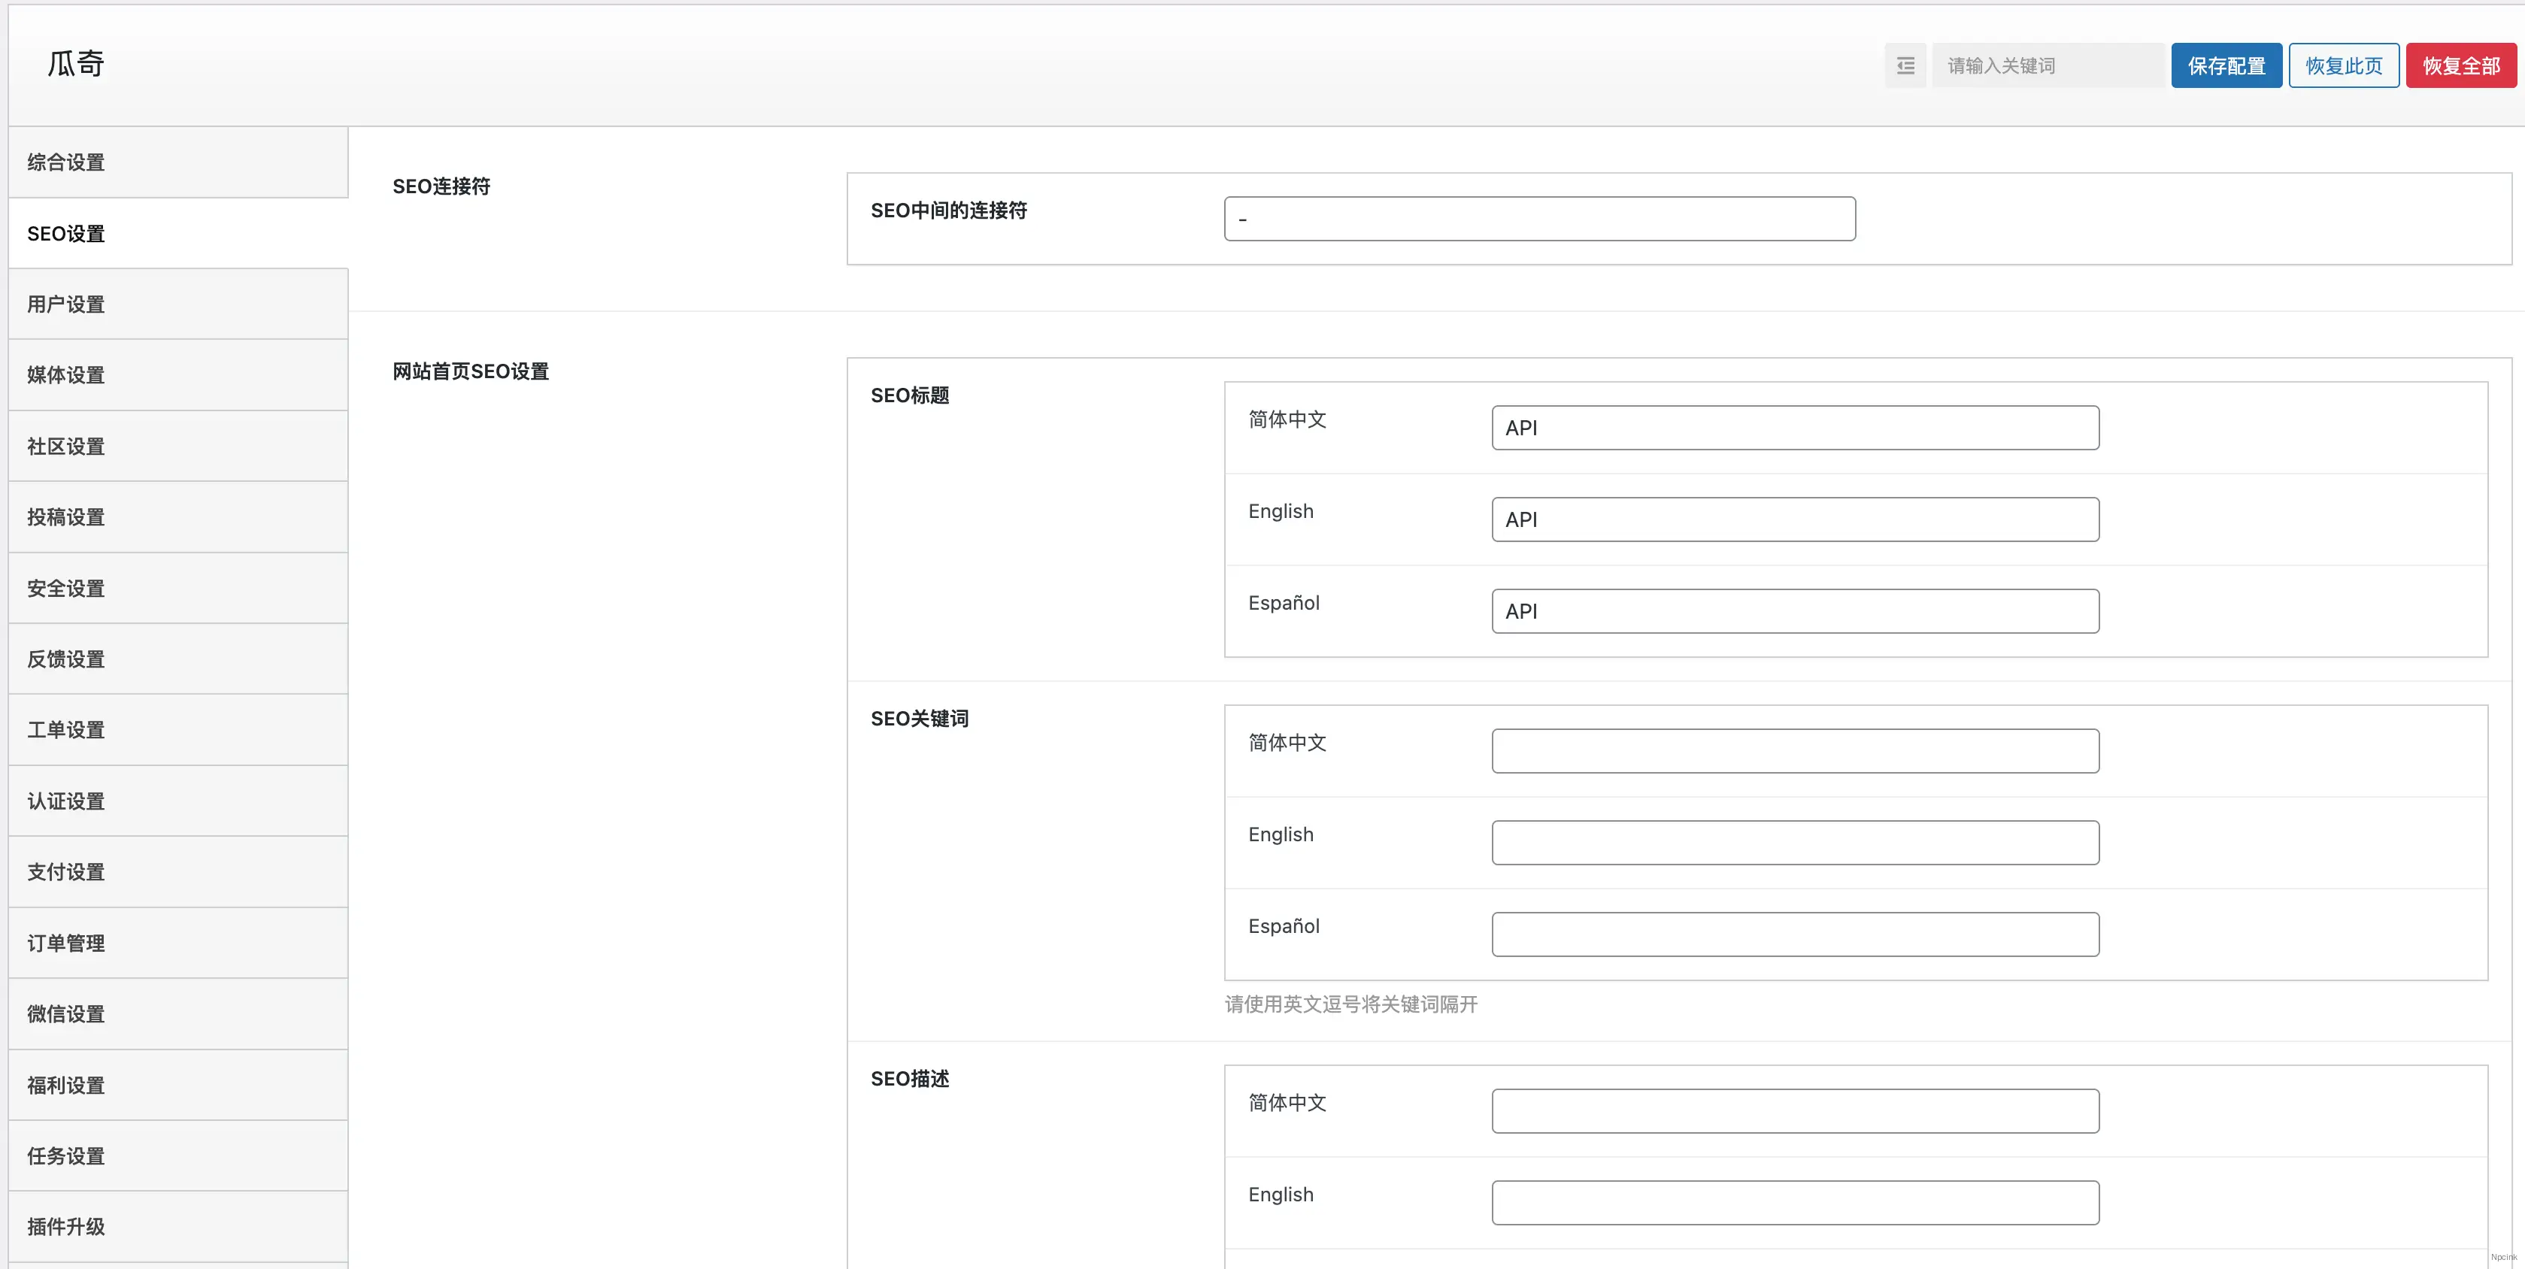This screenshot has height=1269, width=2525.
Task: Switch to the 插件升级 tab
Action: click(178, 1227)
